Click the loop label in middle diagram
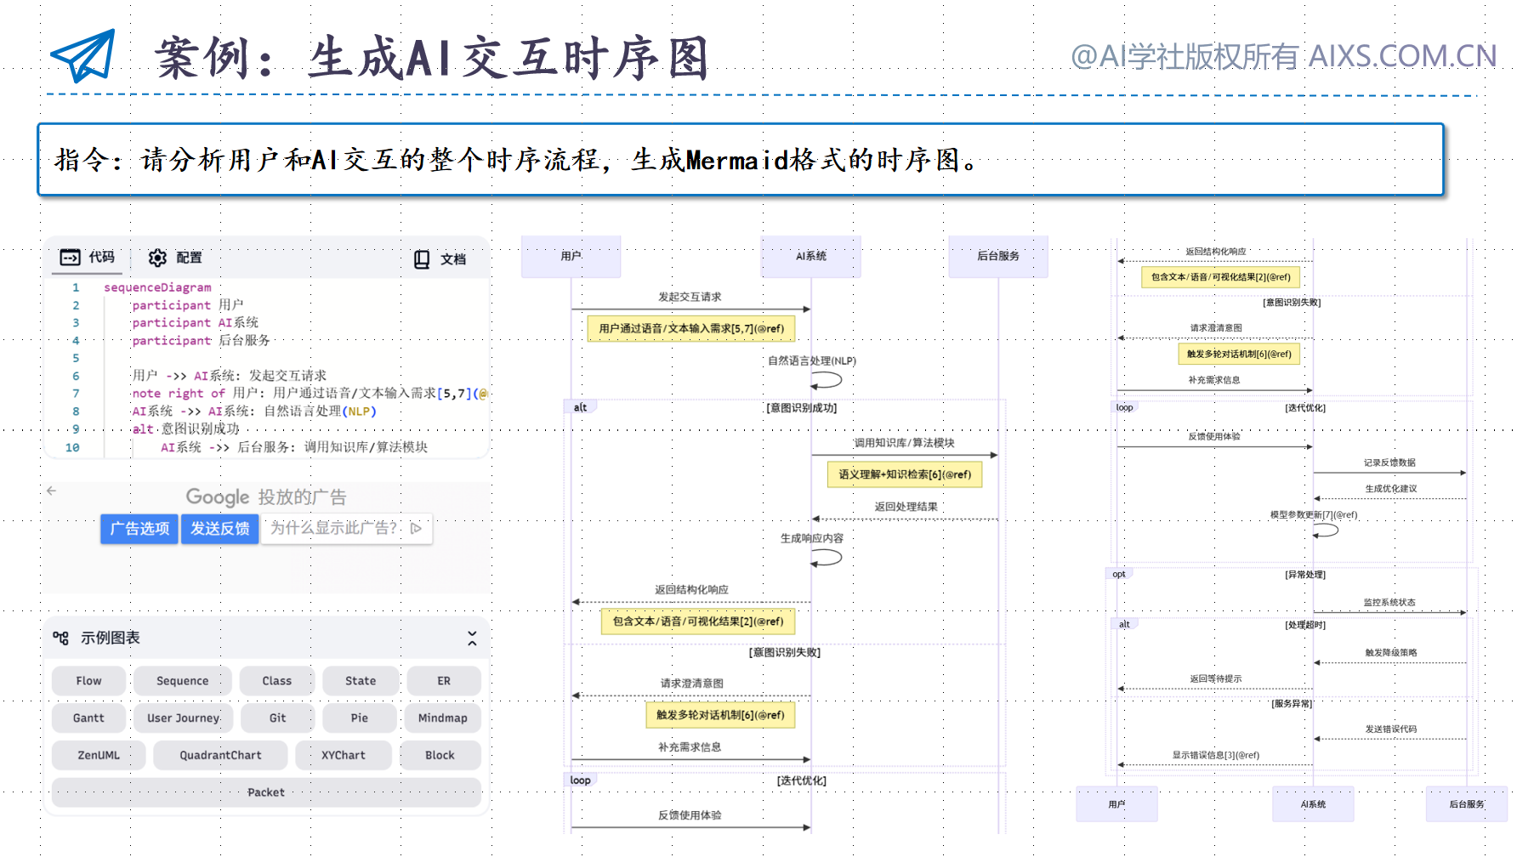Viewport: 1517px width, 857px height. 581,780
